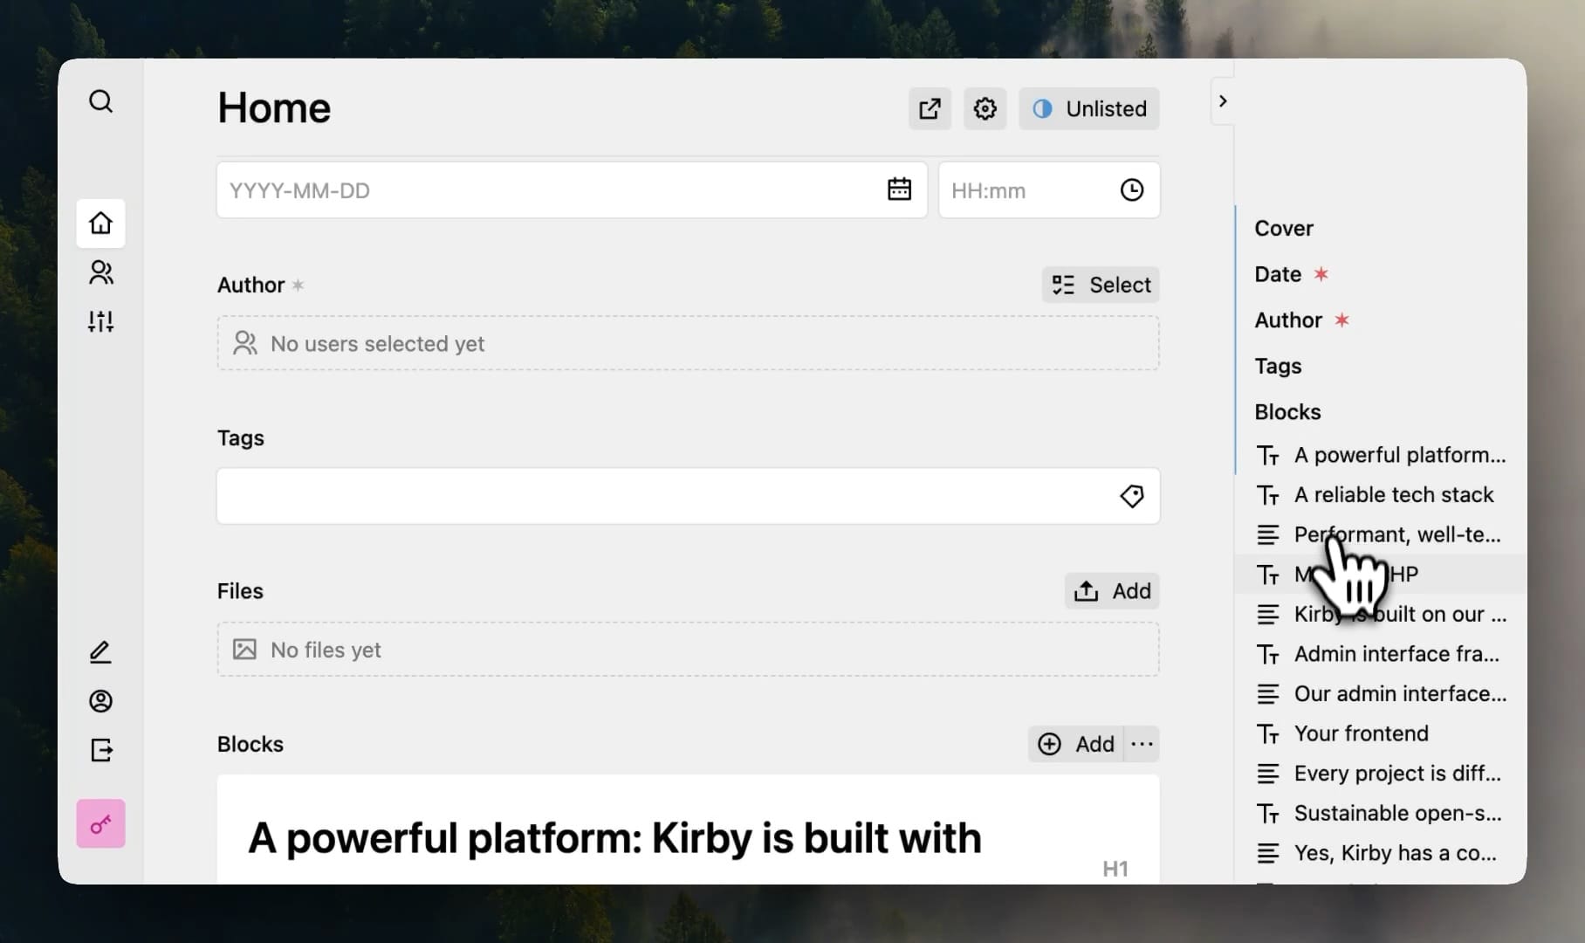Click Select to choose an author
This screenshot has width=1585, height=943.
[1100, 285]
